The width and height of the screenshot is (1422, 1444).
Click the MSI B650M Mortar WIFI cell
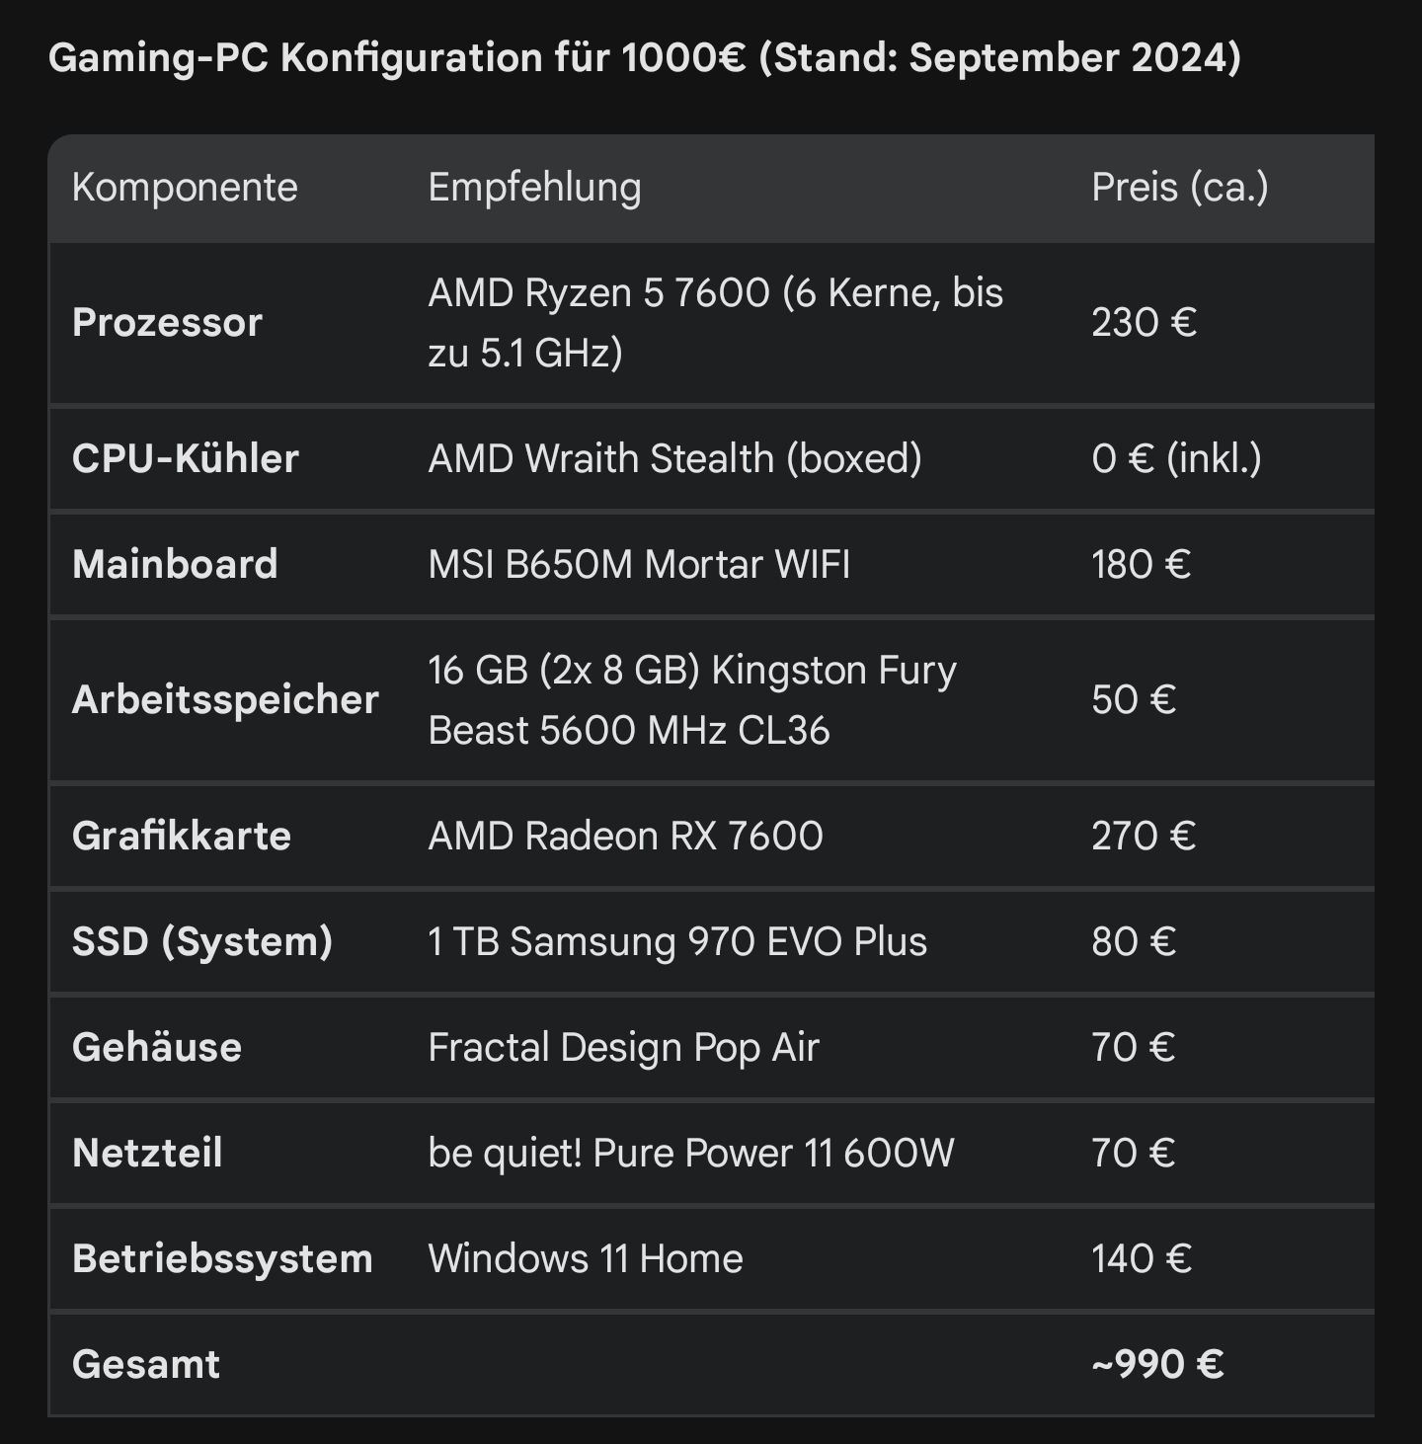point(639,565)
